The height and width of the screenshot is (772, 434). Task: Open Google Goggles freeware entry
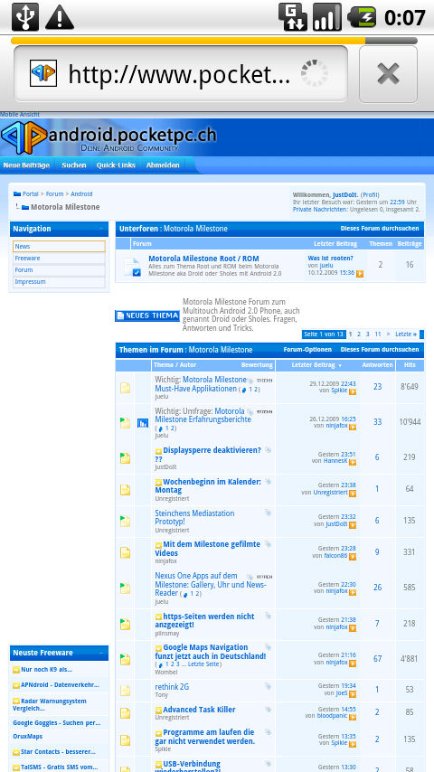click(57, 723)
